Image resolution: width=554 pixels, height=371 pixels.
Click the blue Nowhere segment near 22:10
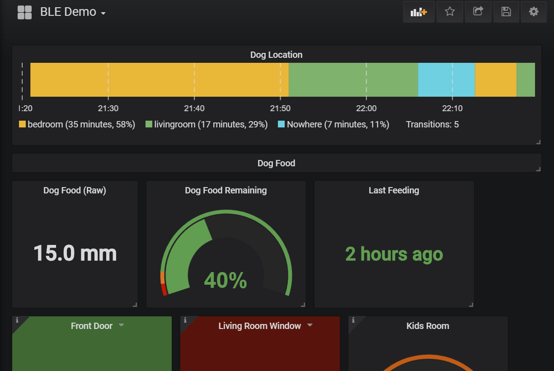click(x=446, y=80)
